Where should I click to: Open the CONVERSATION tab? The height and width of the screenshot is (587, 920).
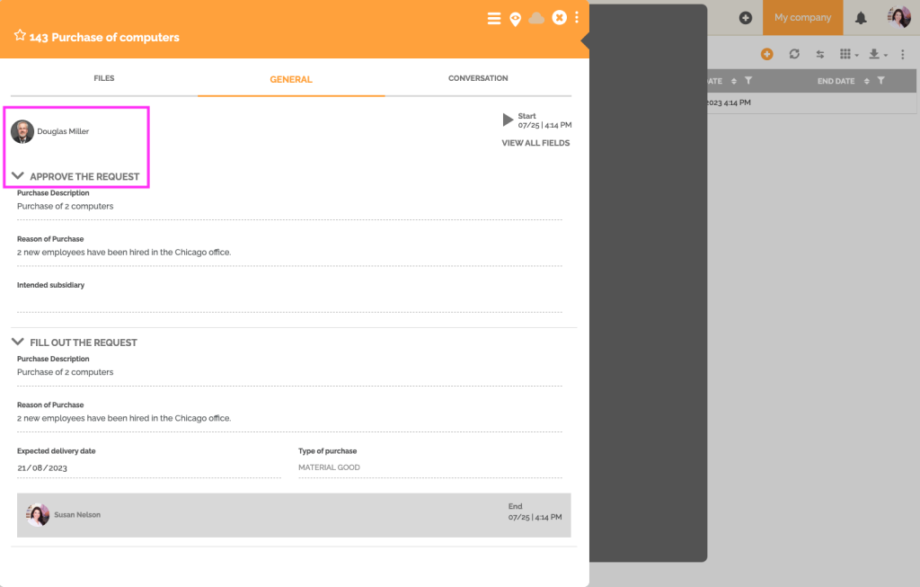pos(478,78)
